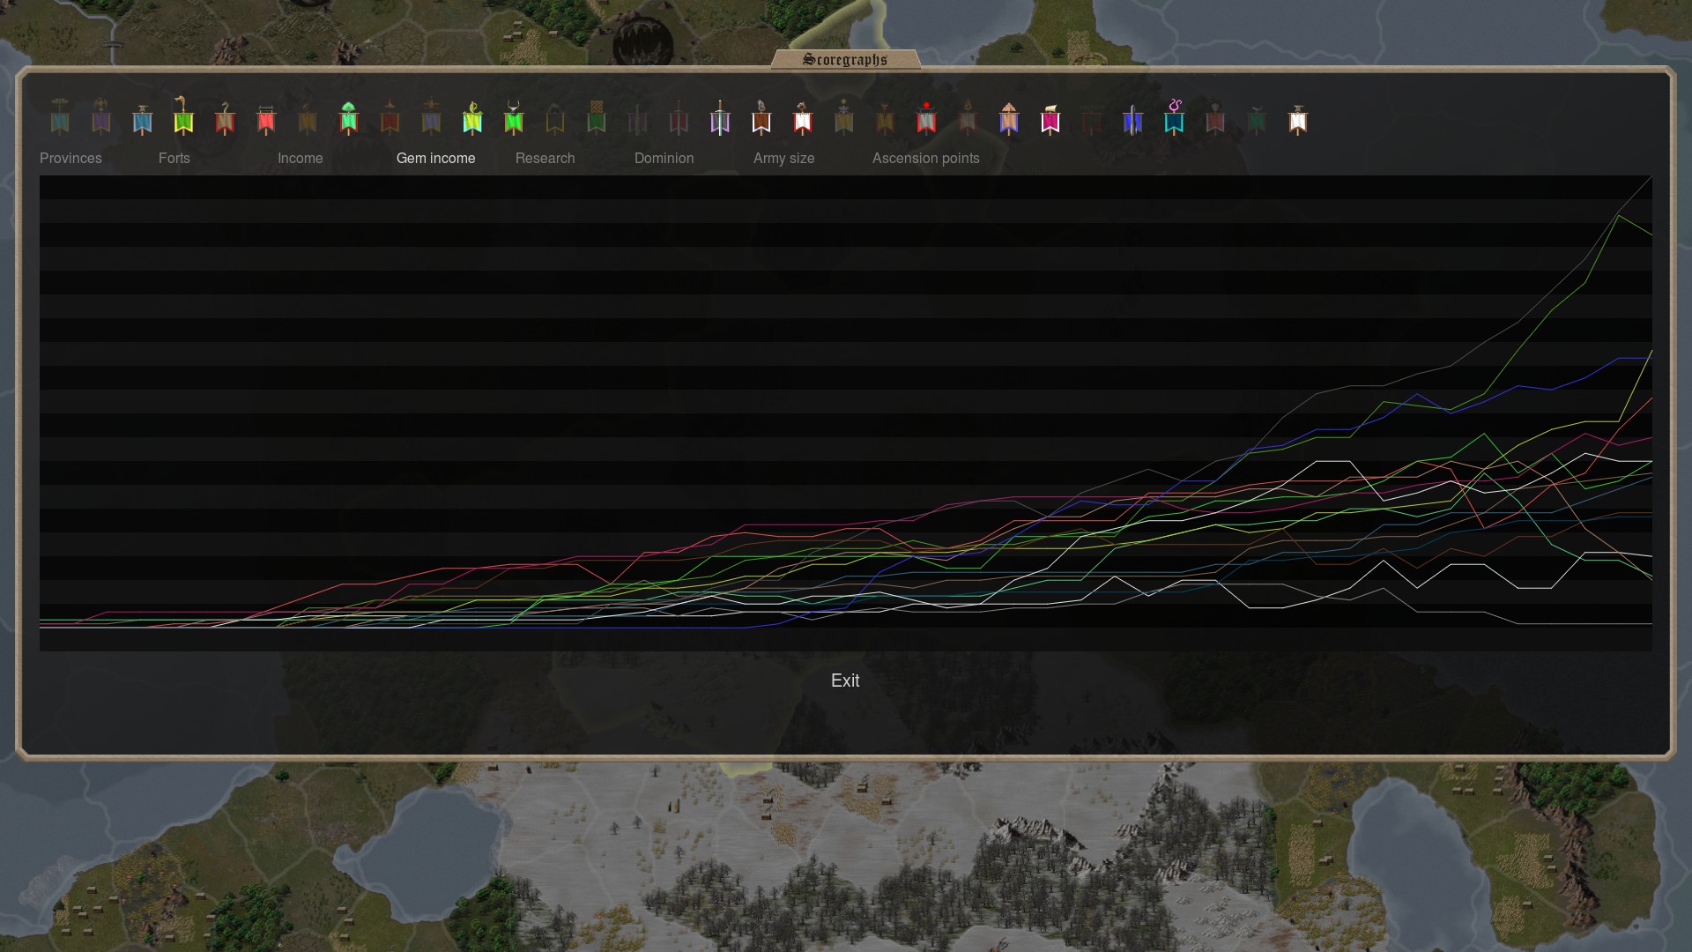Image resolution: width=1692 pixels, height=952 pixels.
Task: Click the salmon banner with blue trim
Action: tap(1009, 118)
